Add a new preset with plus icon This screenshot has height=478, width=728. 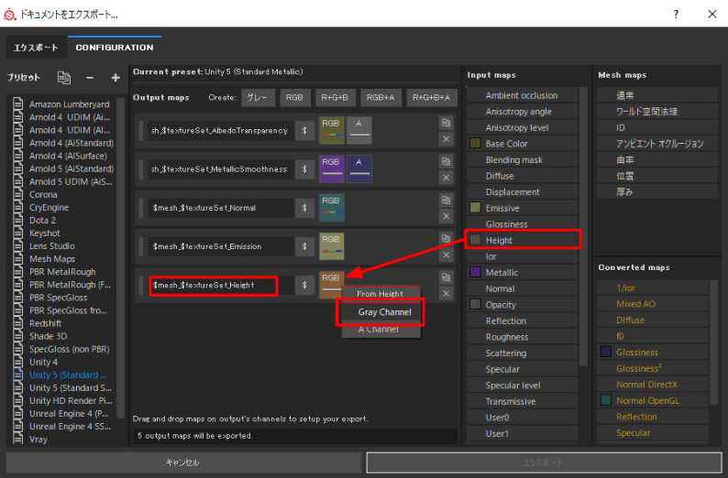click(x=116, y=78)
